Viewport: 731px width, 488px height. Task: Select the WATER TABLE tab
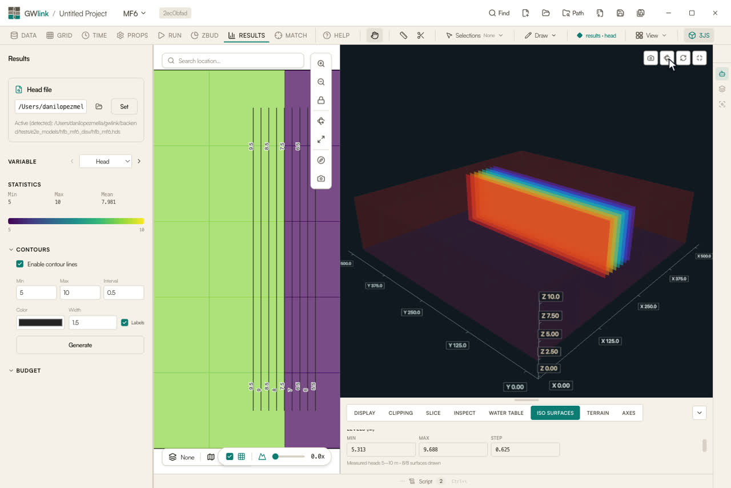pyautogui.click(x=506, y=413)
